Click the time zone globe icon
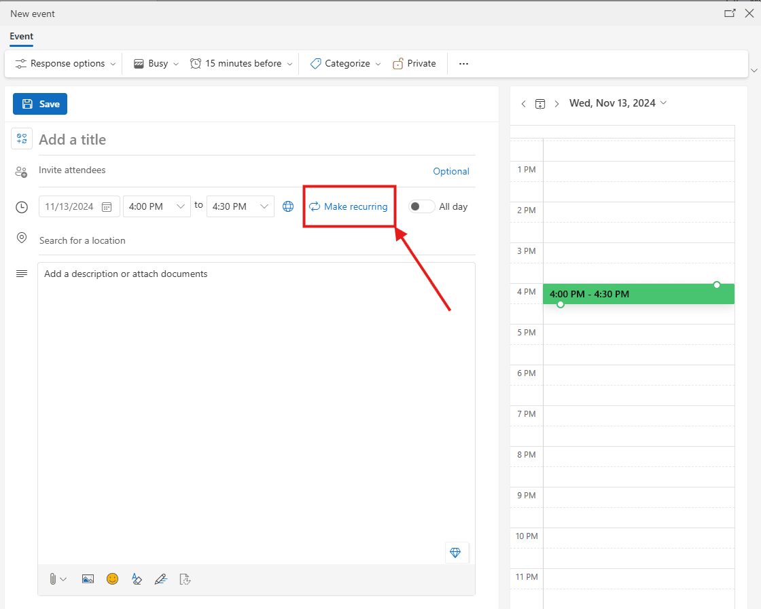The image size is (761, 609). click(288, 206)
